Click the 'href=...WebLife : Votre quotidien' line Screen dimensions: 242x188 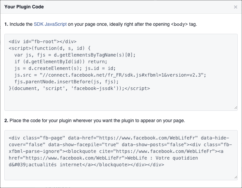click(103, 158)
